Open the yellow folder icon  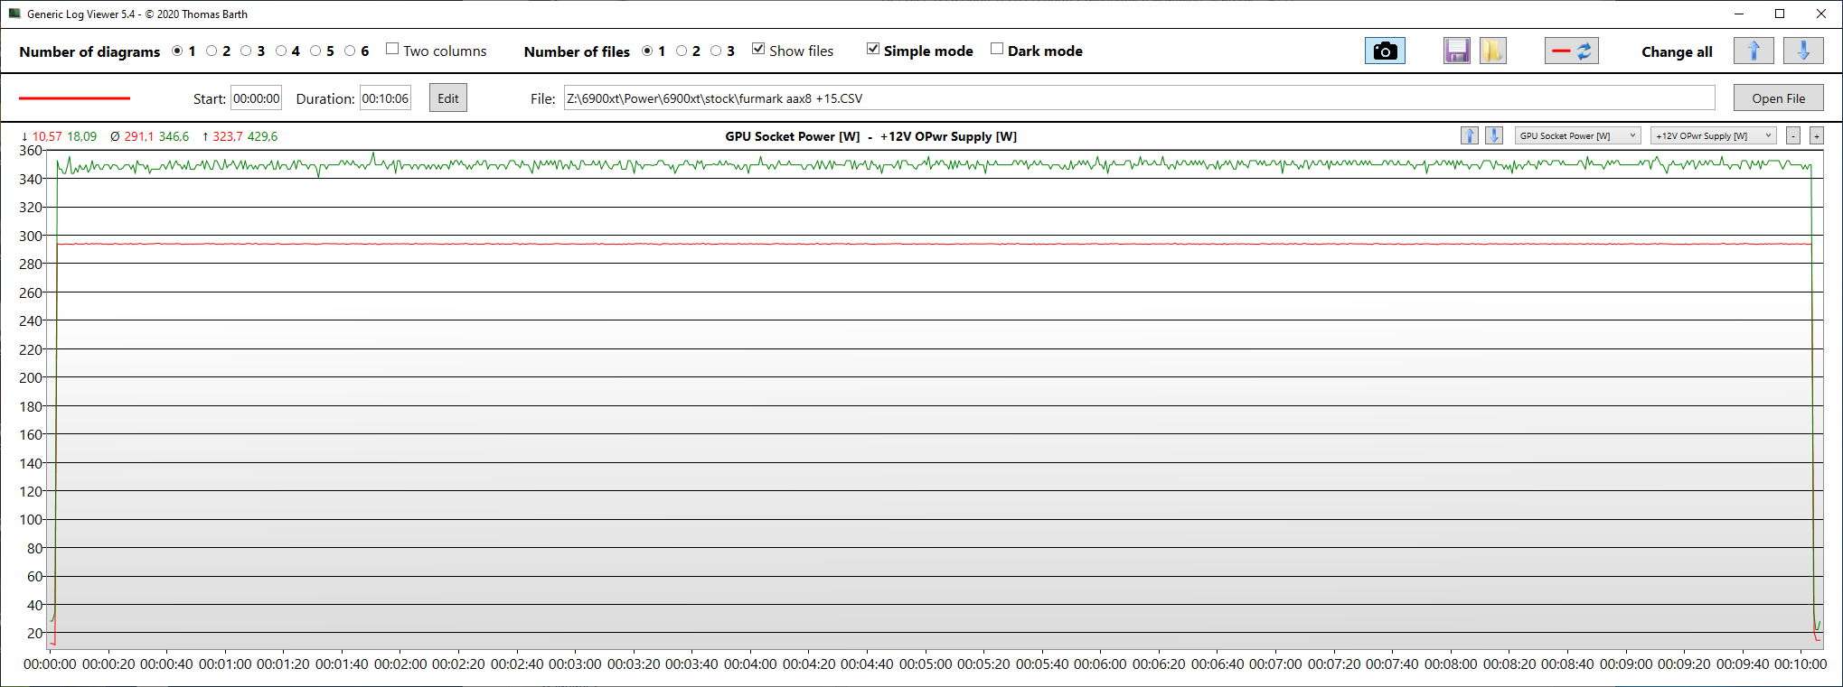pos(1492,51)
